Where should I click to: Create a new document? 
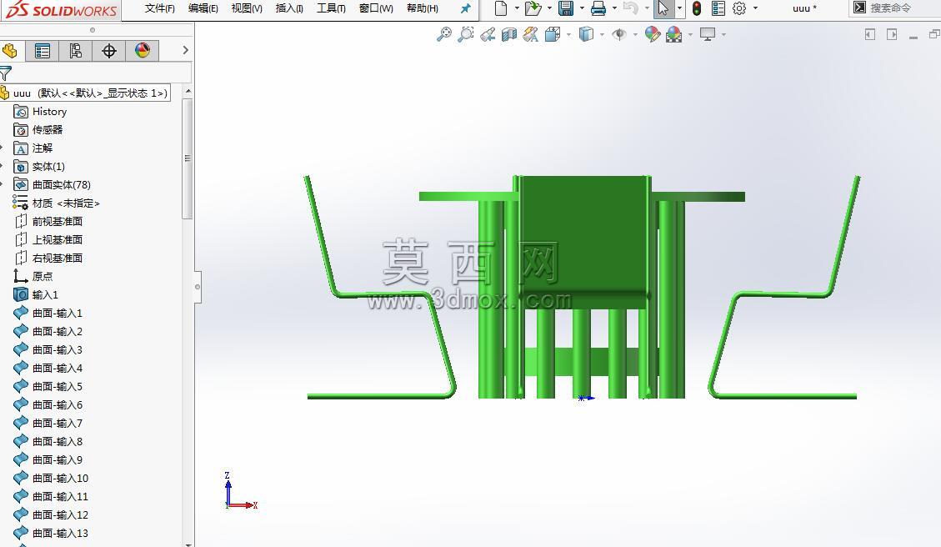coord(501,8)
